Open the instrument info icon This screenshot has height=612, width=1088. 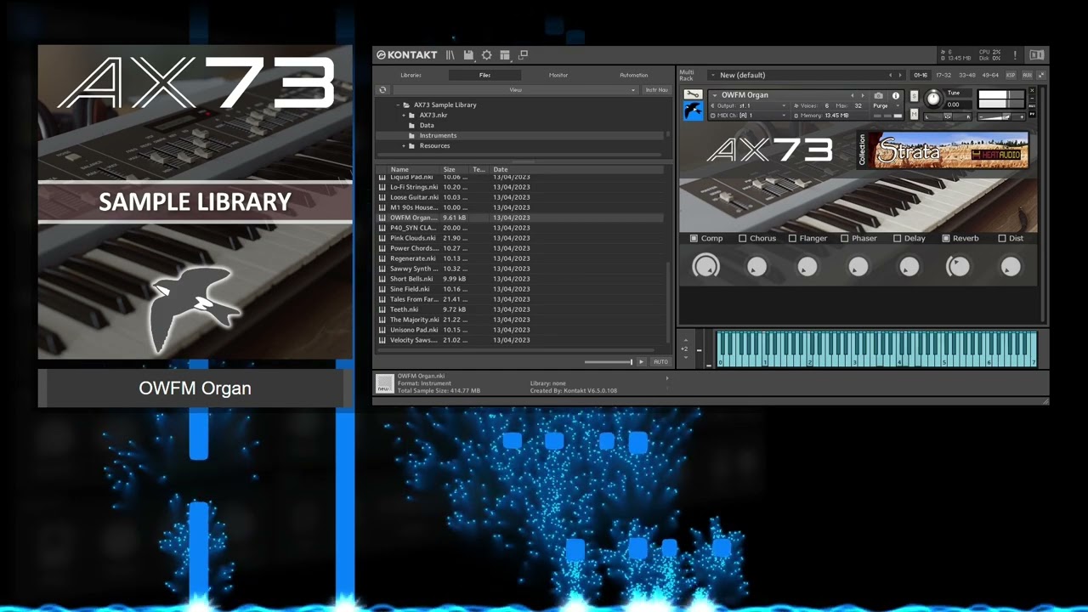896,95
